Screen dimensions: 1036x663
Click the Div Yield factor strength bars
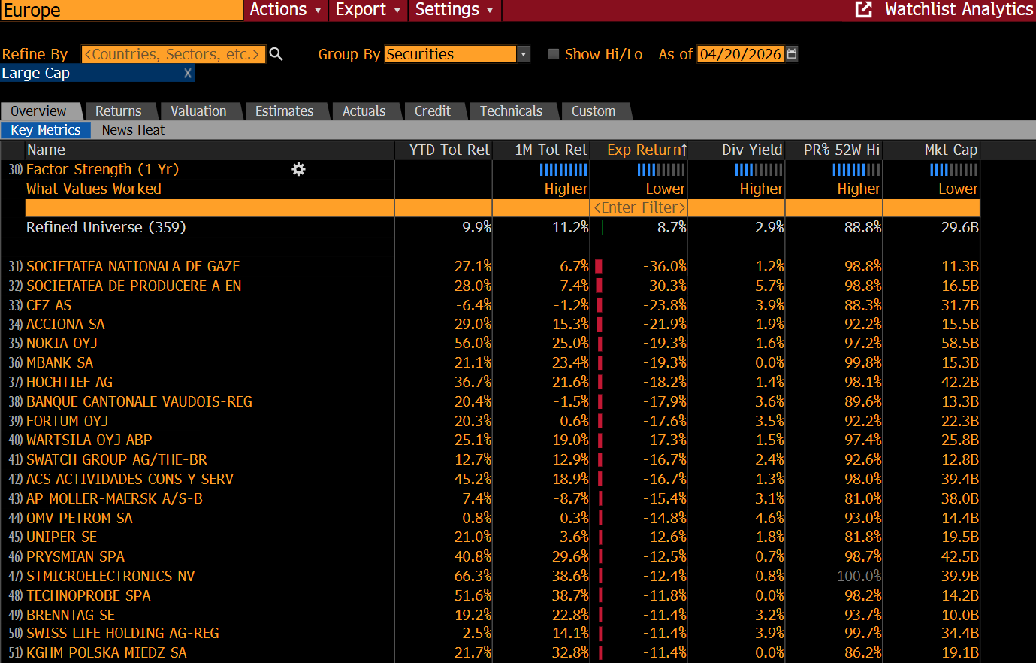[759, 170]
